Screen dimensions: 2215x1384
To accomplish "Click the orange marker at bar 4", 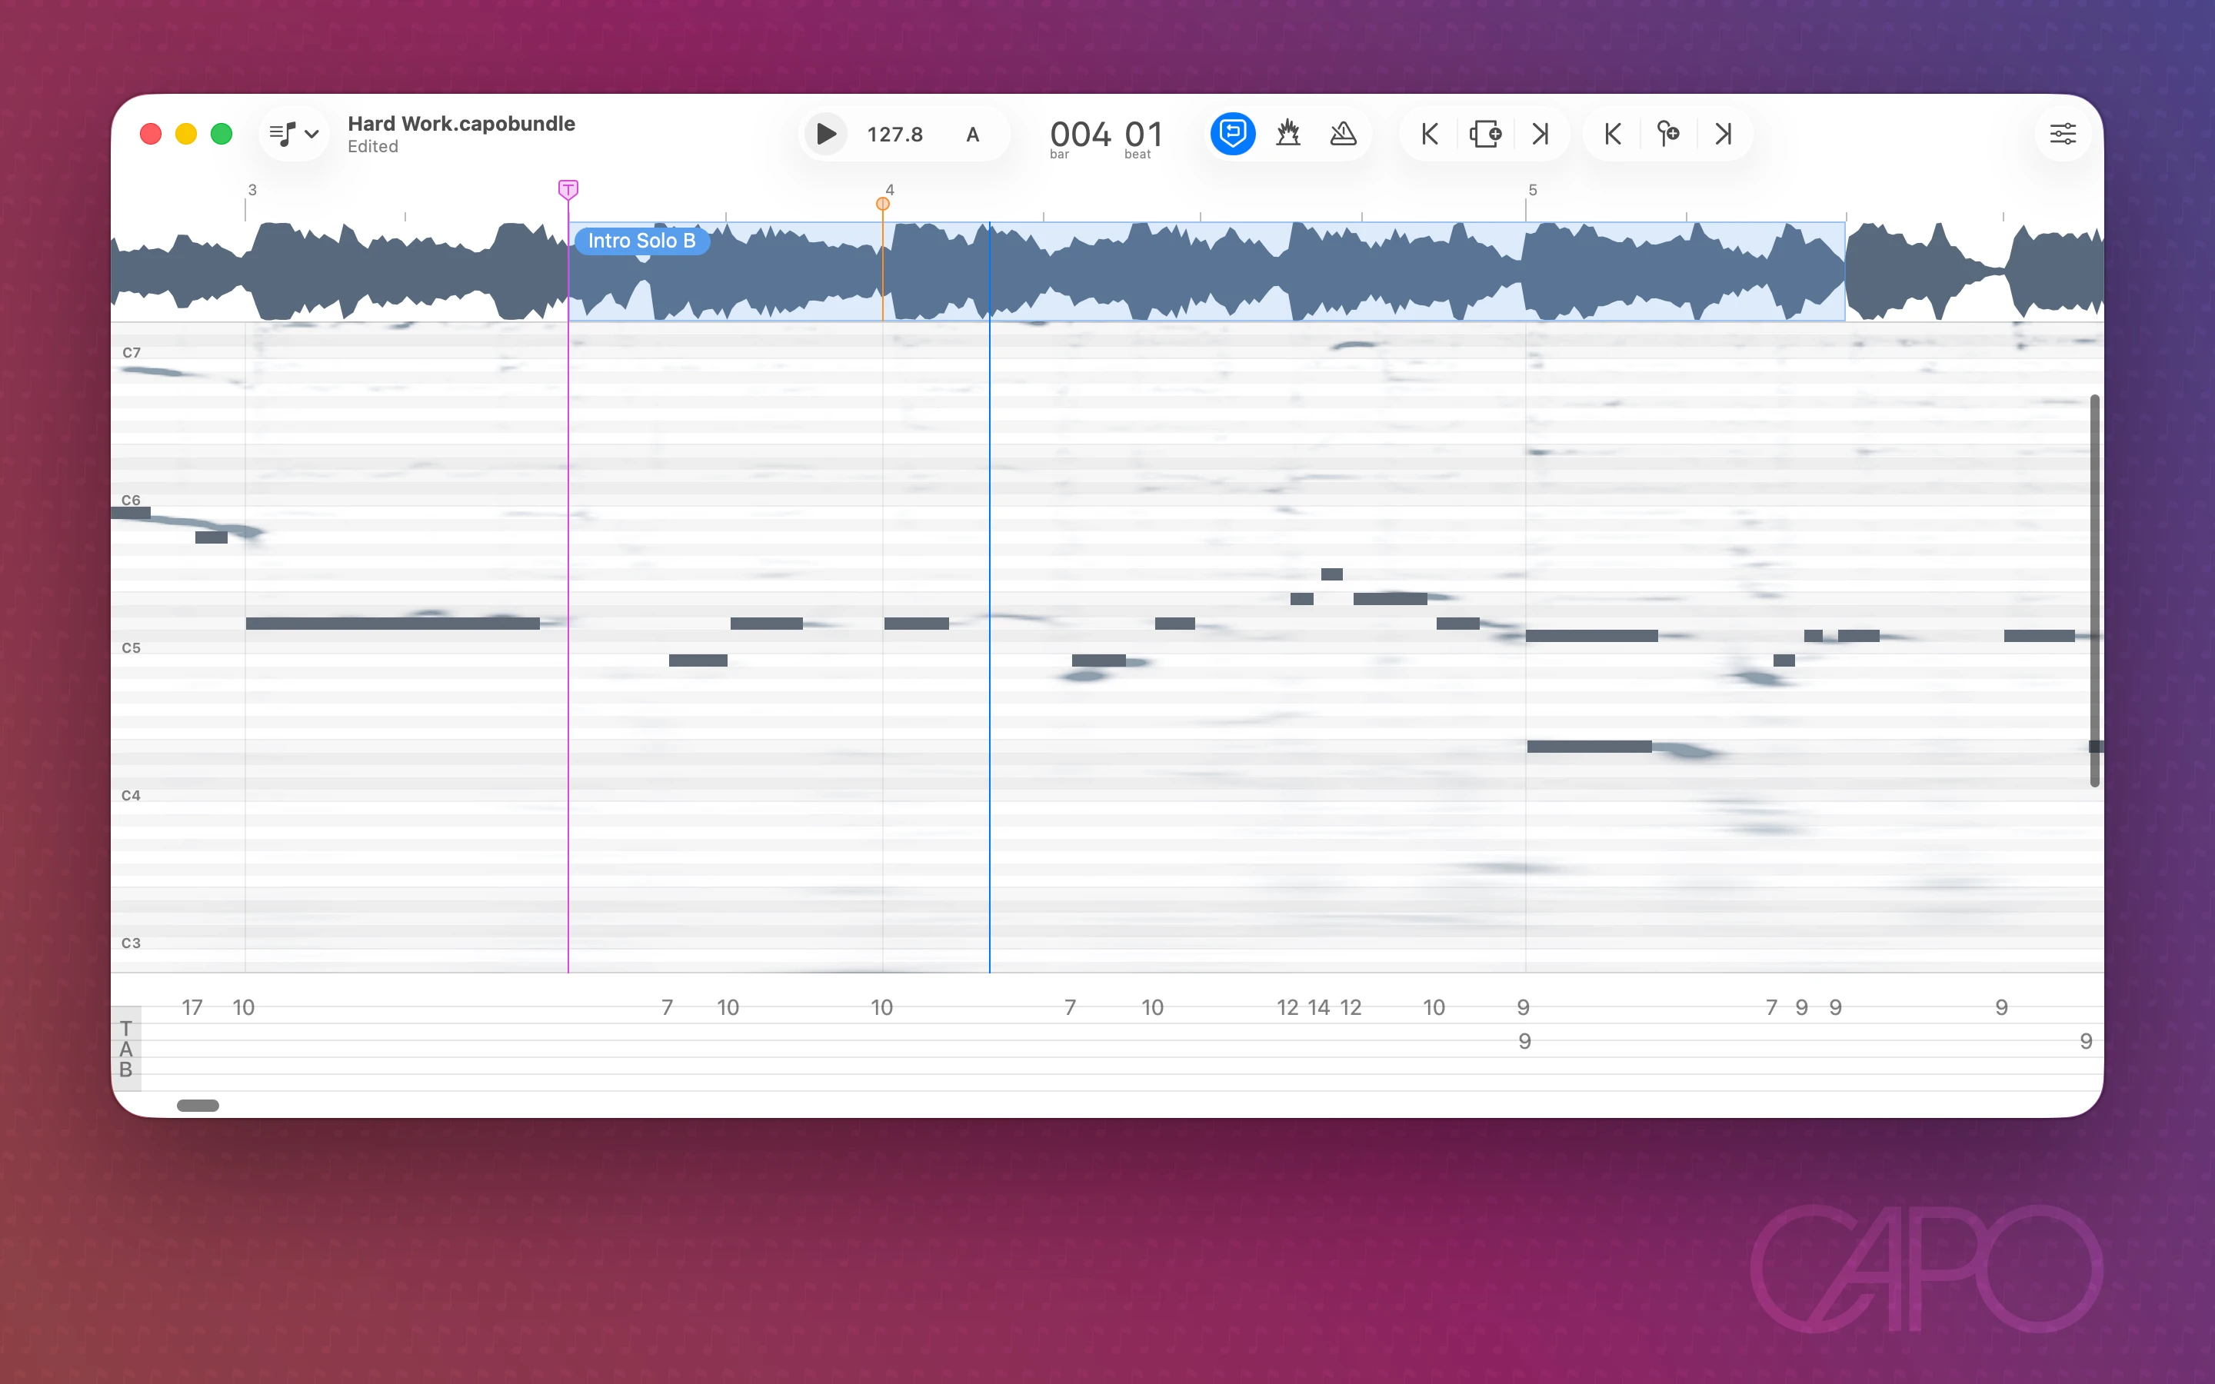I will point(882,203).
